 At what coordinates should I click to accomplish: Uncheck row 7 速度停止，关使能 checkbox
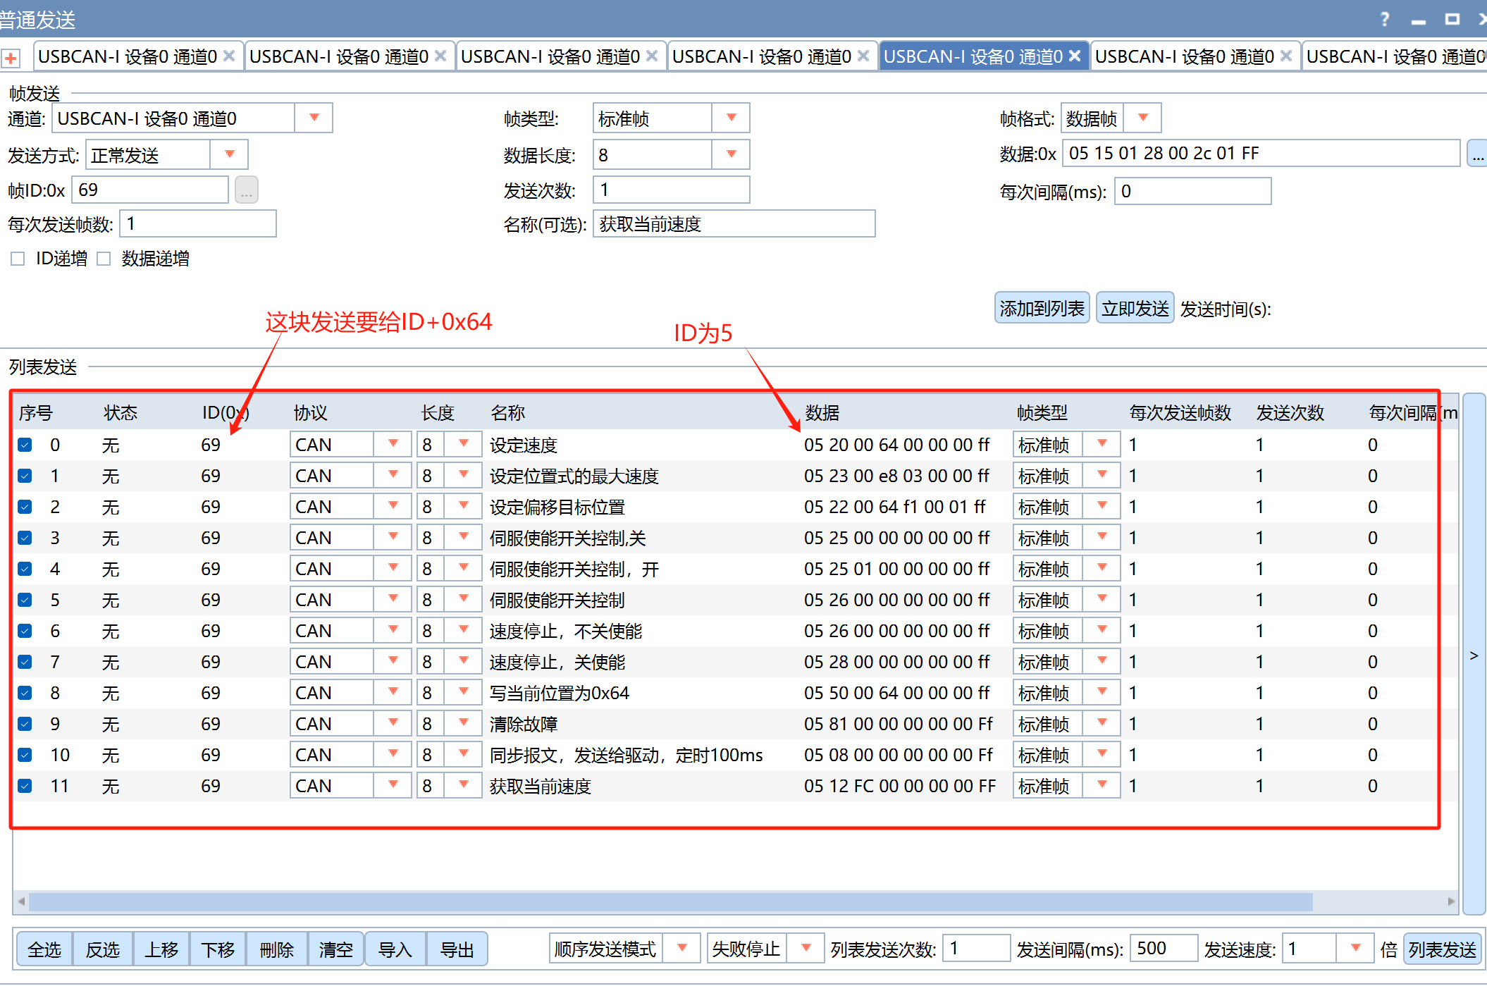[x=25, y=662]
